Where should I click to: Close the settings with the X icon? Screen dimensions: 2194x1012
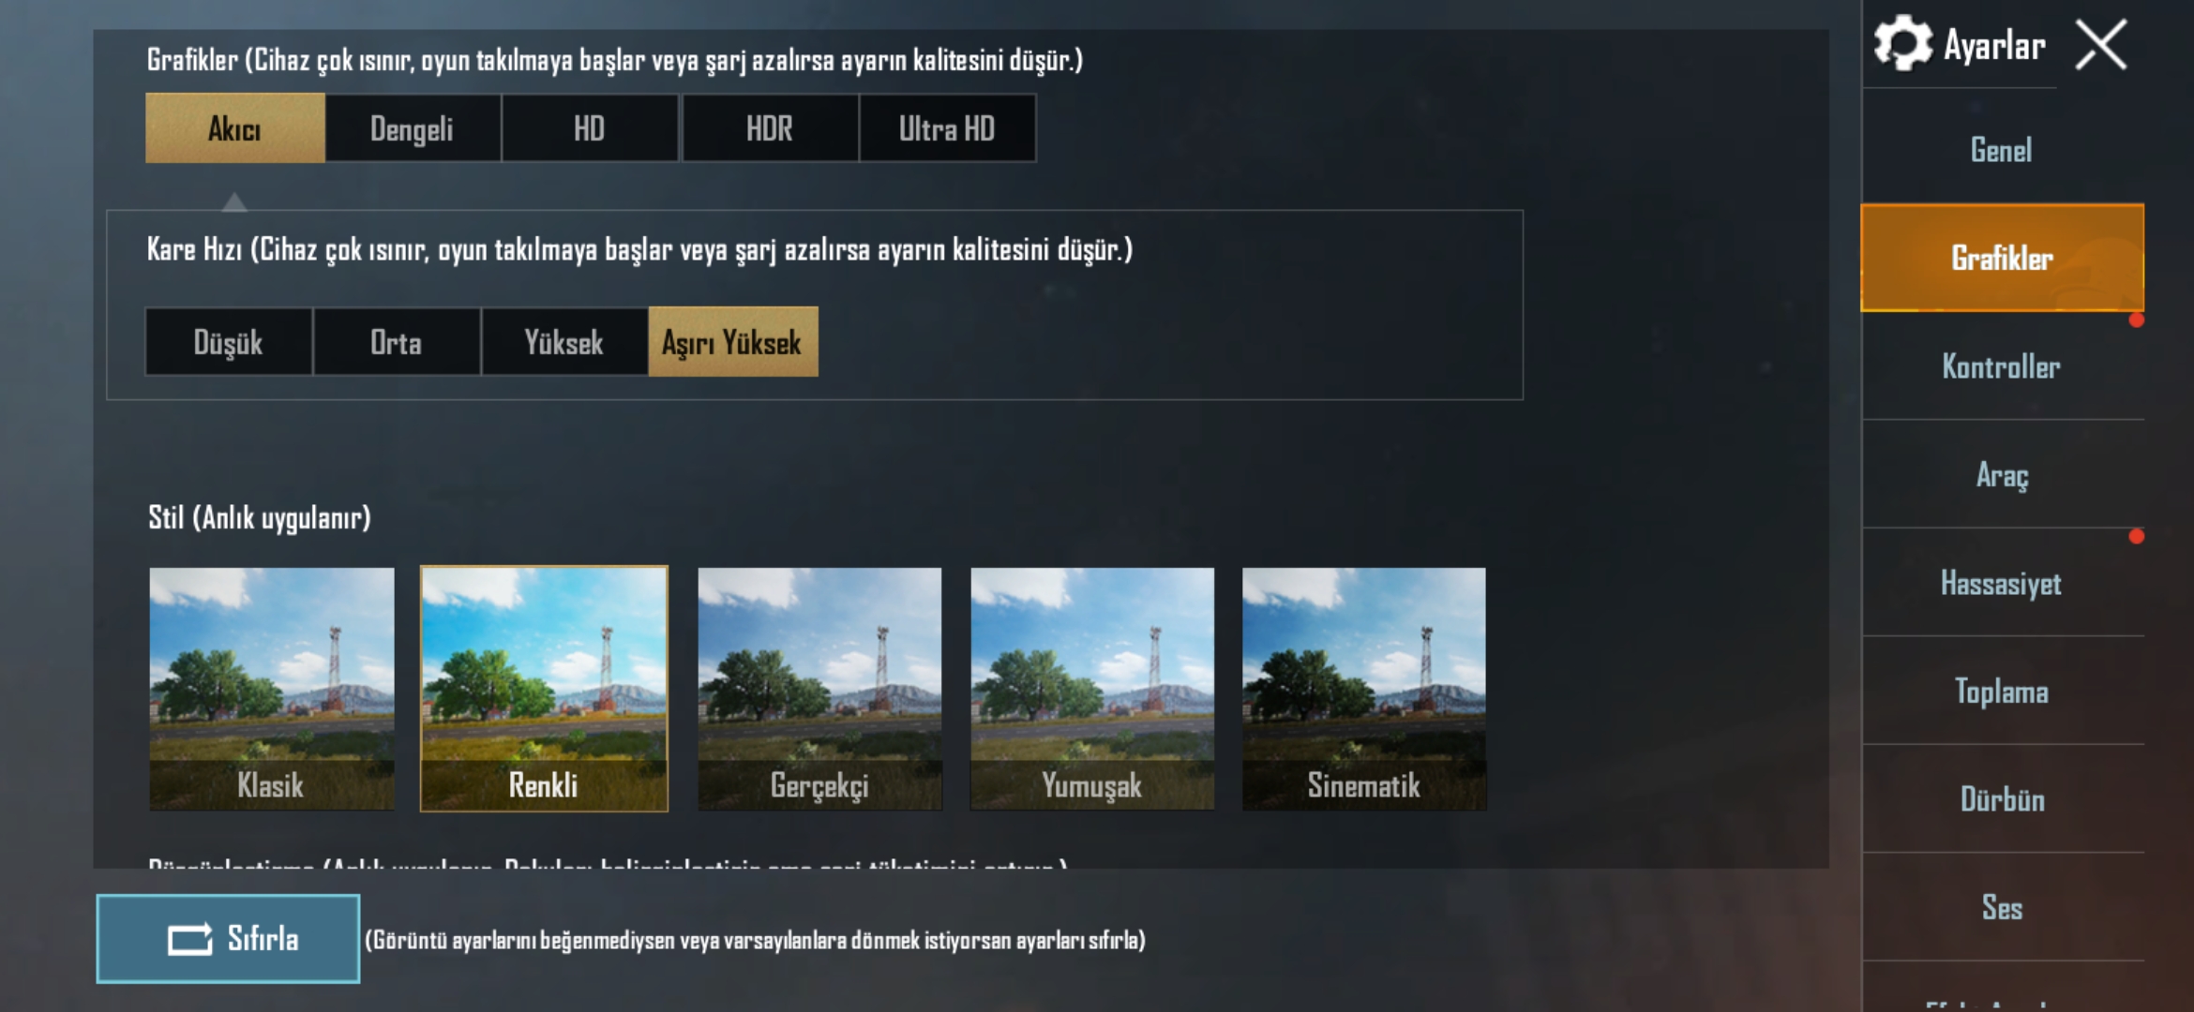(2100, 45)
